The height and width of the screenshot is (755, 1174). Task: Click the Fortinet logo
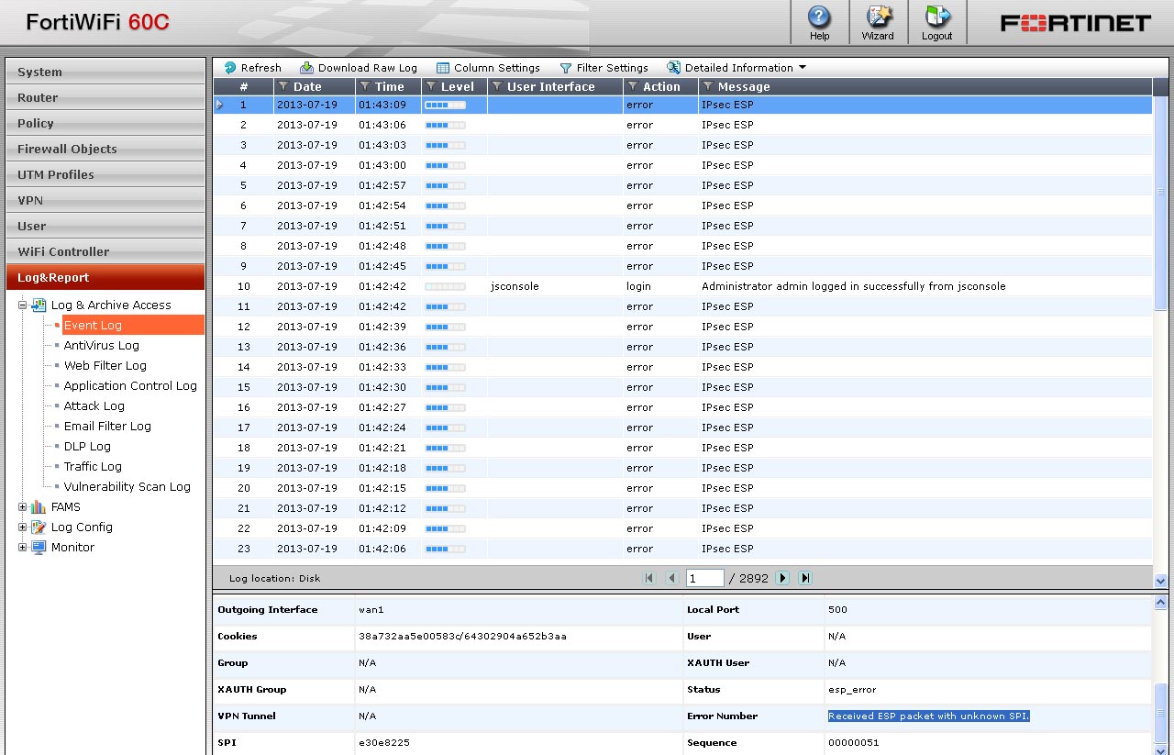[x=1076, y=23]
